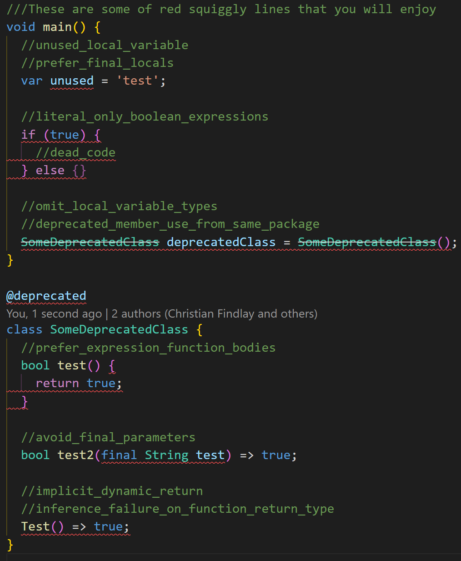The image size is (461, 561).
Task: Click the "//avoid_final_parameters" comment
Action: pos(108,438)
